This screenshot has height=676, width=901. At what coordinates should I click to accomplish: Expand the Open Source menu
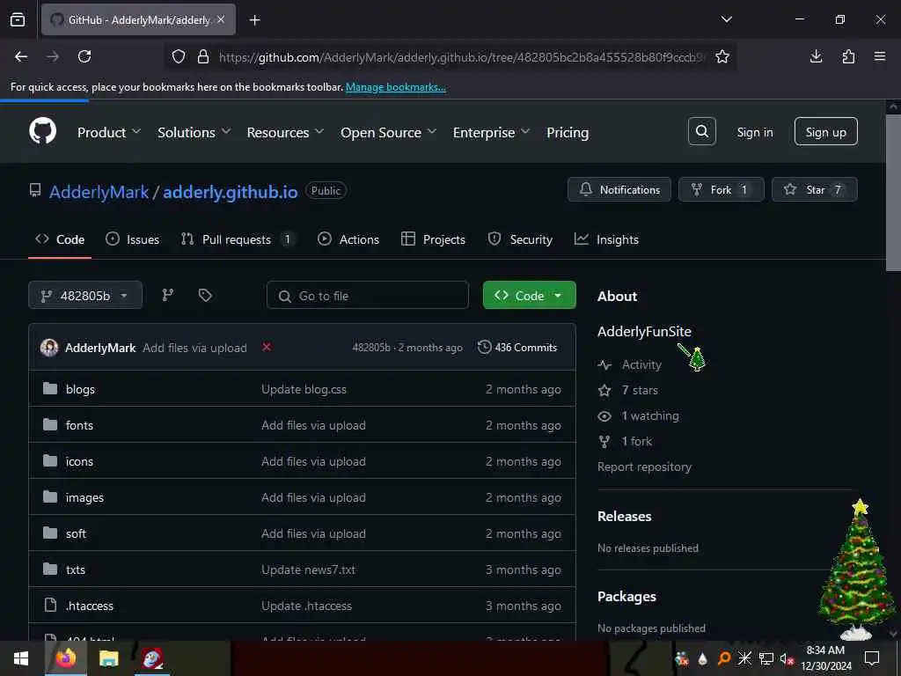tap(388, 132)
